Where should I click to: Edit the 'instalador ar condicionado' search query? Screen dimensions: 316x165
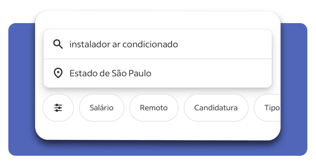123,44
